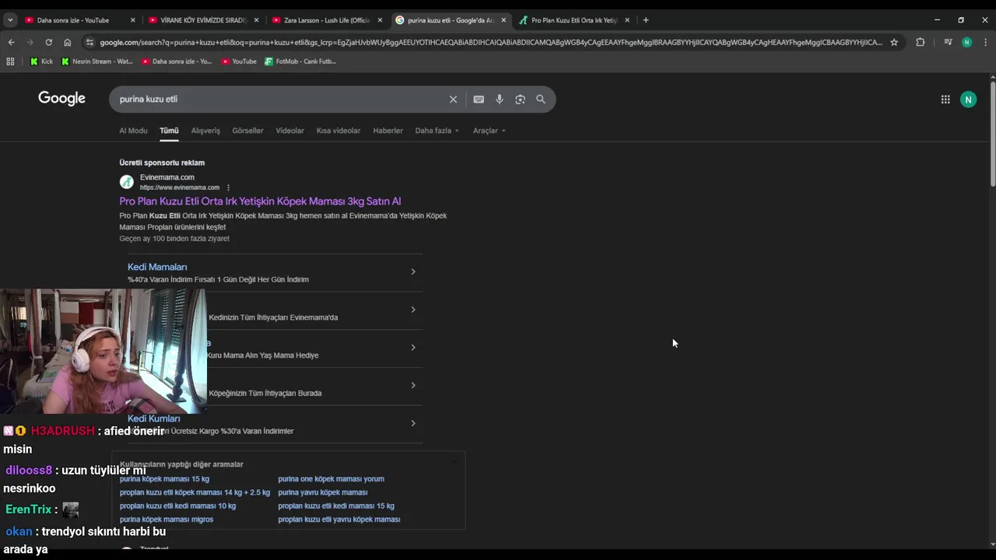Screen dimensions: 996x560
Task: Click the browser address bar URL
Action: click(490, 42)
